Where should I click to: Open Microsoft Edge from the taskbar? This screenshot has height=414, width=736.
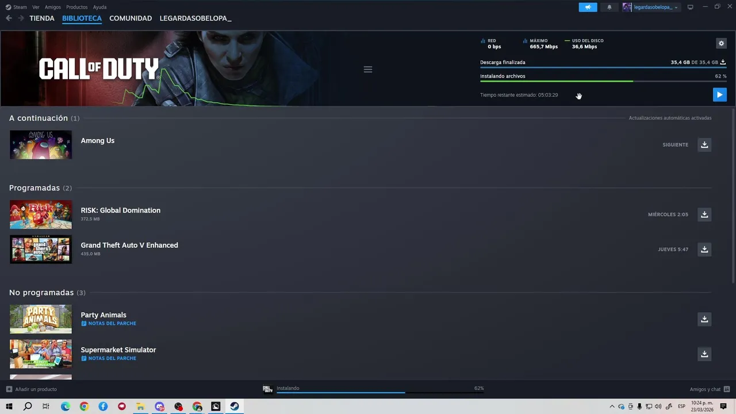point(65,407)
